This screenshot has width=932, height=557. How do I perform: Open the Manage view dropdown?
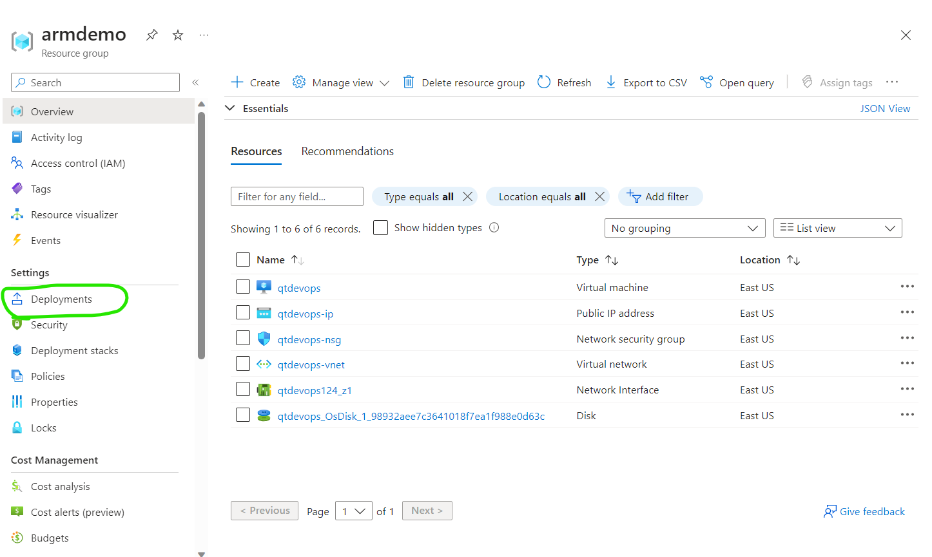[x=341, y=82]
